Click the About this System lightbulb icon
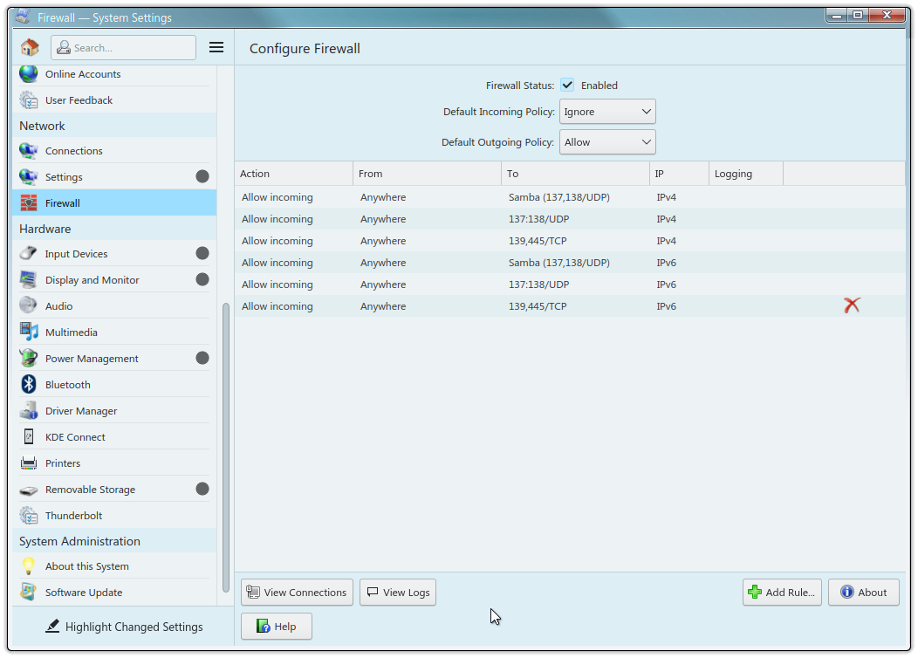Viewport: 918px width, 658px height. pyautogui.click(x=29, y=566)
